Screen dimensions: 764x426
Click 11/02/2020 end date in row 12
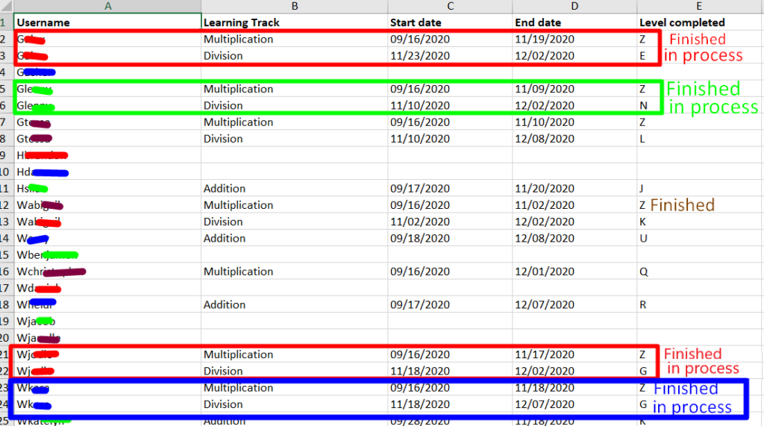(574, 204)
